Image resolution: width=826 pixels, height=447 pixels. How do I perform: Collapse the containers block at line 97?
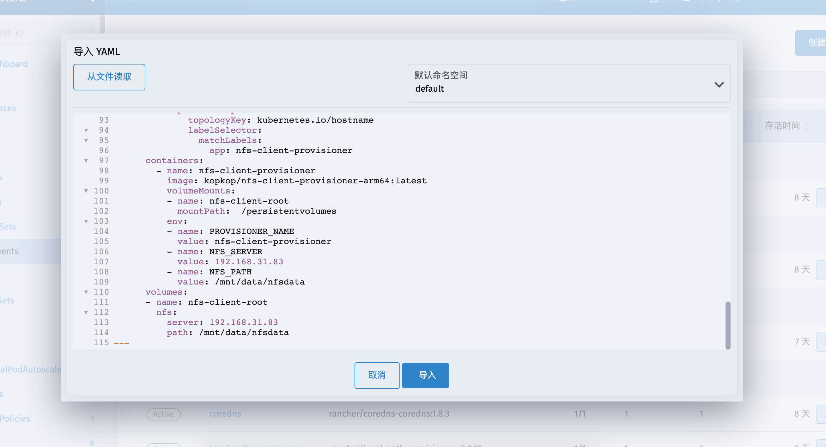click(86, 161)
